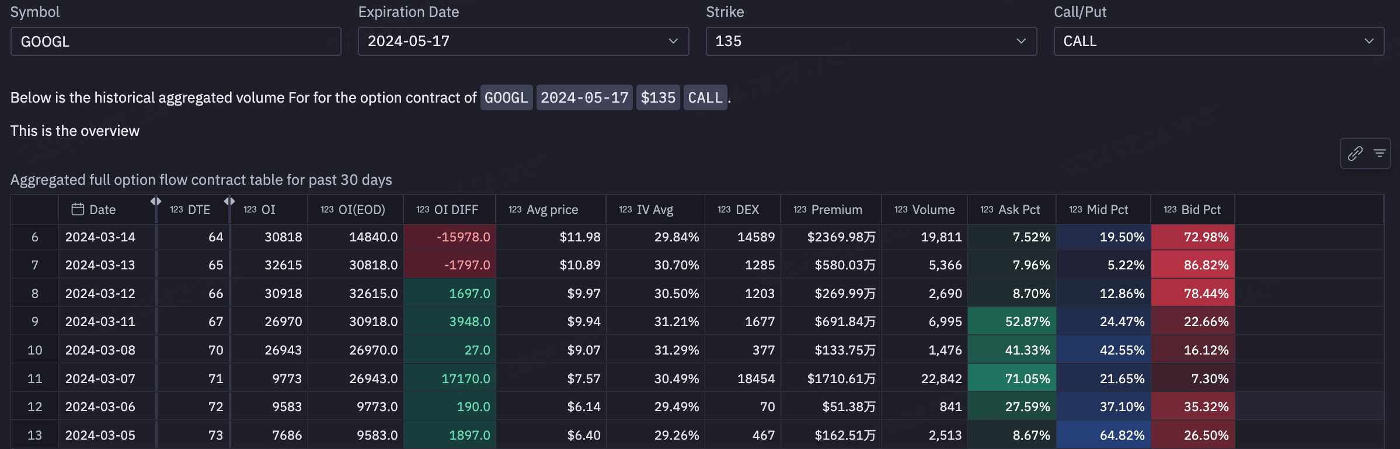Screen dimensions: 1400x449
Task: Click OI cell 32615
Action: (x=269, y=265)
